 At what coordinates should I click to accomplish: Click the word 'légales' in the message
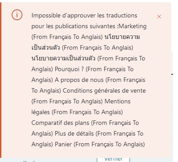(41, 112)
